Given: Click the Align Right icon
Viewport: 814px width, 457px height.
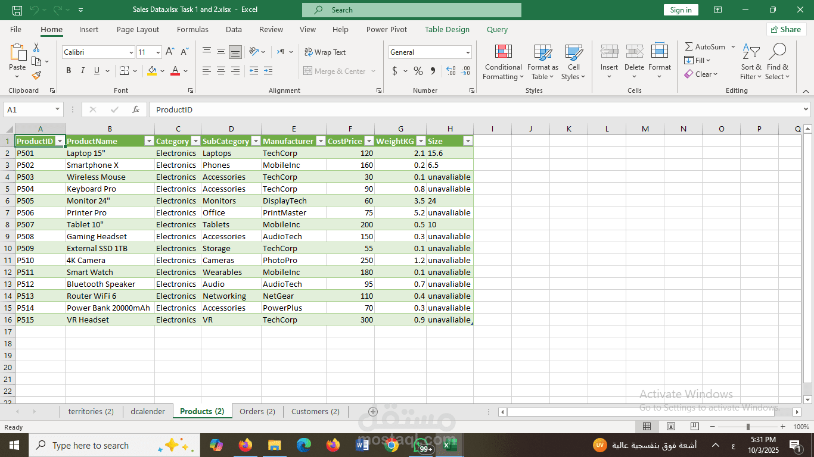Looking at the screenshot, I should tap(235, 71).
